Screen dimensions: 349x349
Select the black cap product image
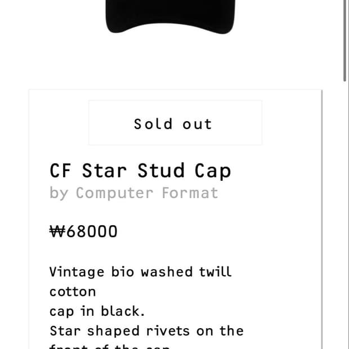[x=171, y=17]
